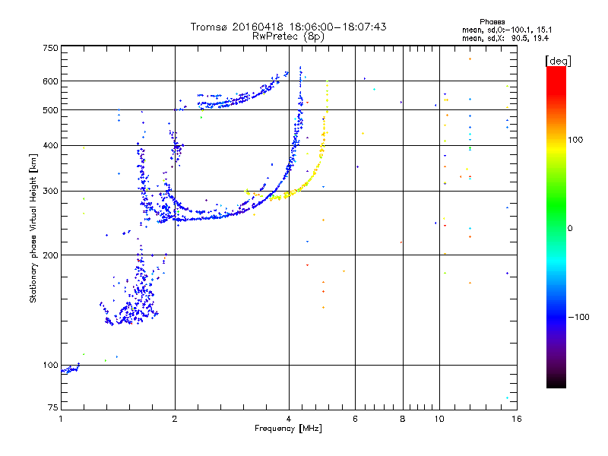Image resolution: width=608 pixels, height=456 pixels.
Task: Click the y-axis label "750"
Action: pos(50,48)
